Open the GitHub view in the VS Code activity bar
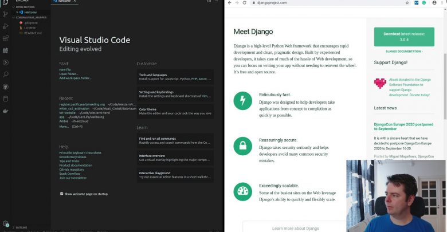Viewport: 447px width, 232px height. (5, 86)
